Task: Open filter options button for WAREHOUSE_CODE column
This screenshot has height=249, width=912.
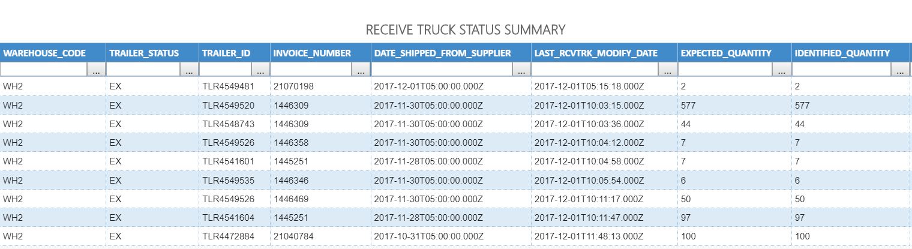Action: click(x=97, y=70)
